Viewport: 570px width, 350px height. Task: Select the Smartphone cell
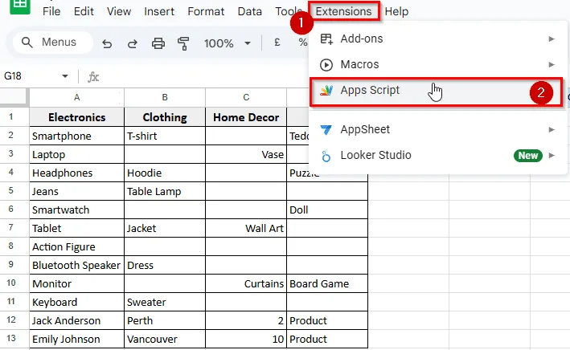pyautogui.click(x=76, y=136)
